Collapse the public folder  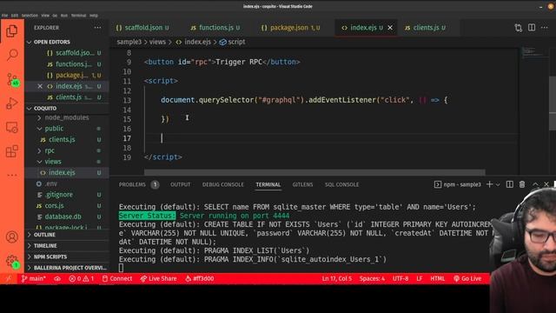54,129
